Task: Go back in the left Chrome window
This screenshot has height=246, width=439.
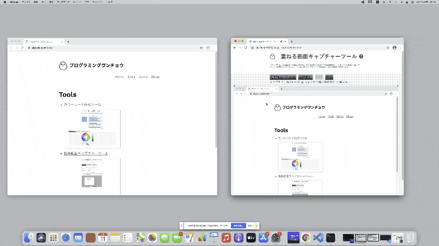Action: (11, 48)
